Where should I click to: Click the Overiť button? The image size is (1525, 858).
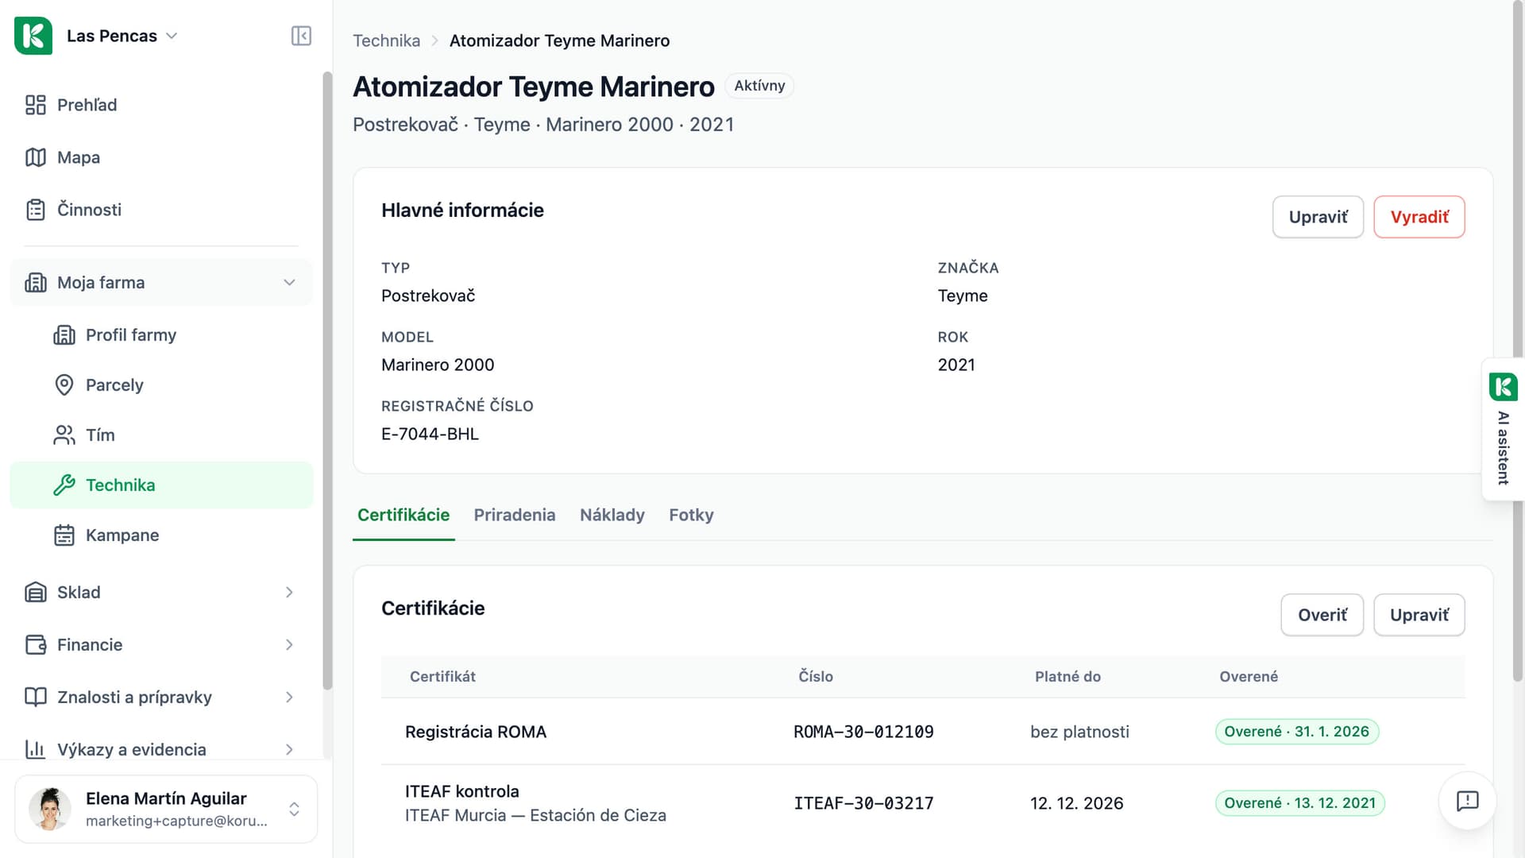1322,615
